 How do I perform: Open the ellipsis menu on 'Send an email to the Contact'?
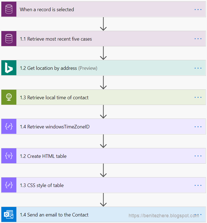click(198, 215)
